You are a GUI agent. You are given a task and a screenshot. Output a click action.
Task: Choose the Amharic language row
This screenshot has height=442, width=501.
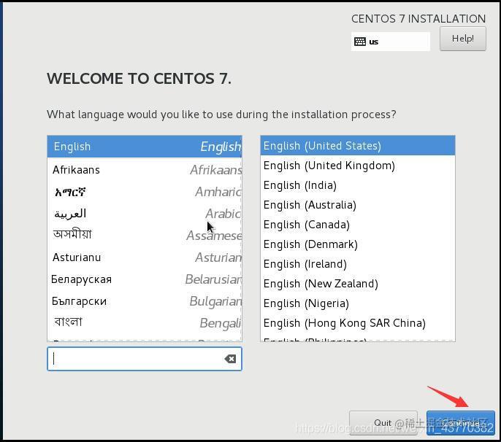click(145, 192)
